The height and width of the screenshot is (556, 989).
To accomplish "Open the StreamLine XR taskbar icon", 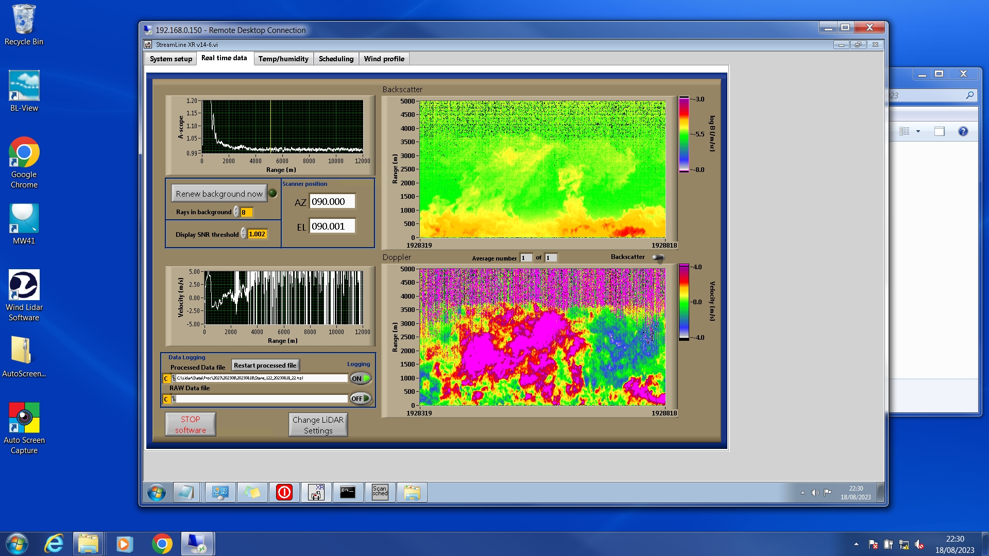I will [316, 492].
